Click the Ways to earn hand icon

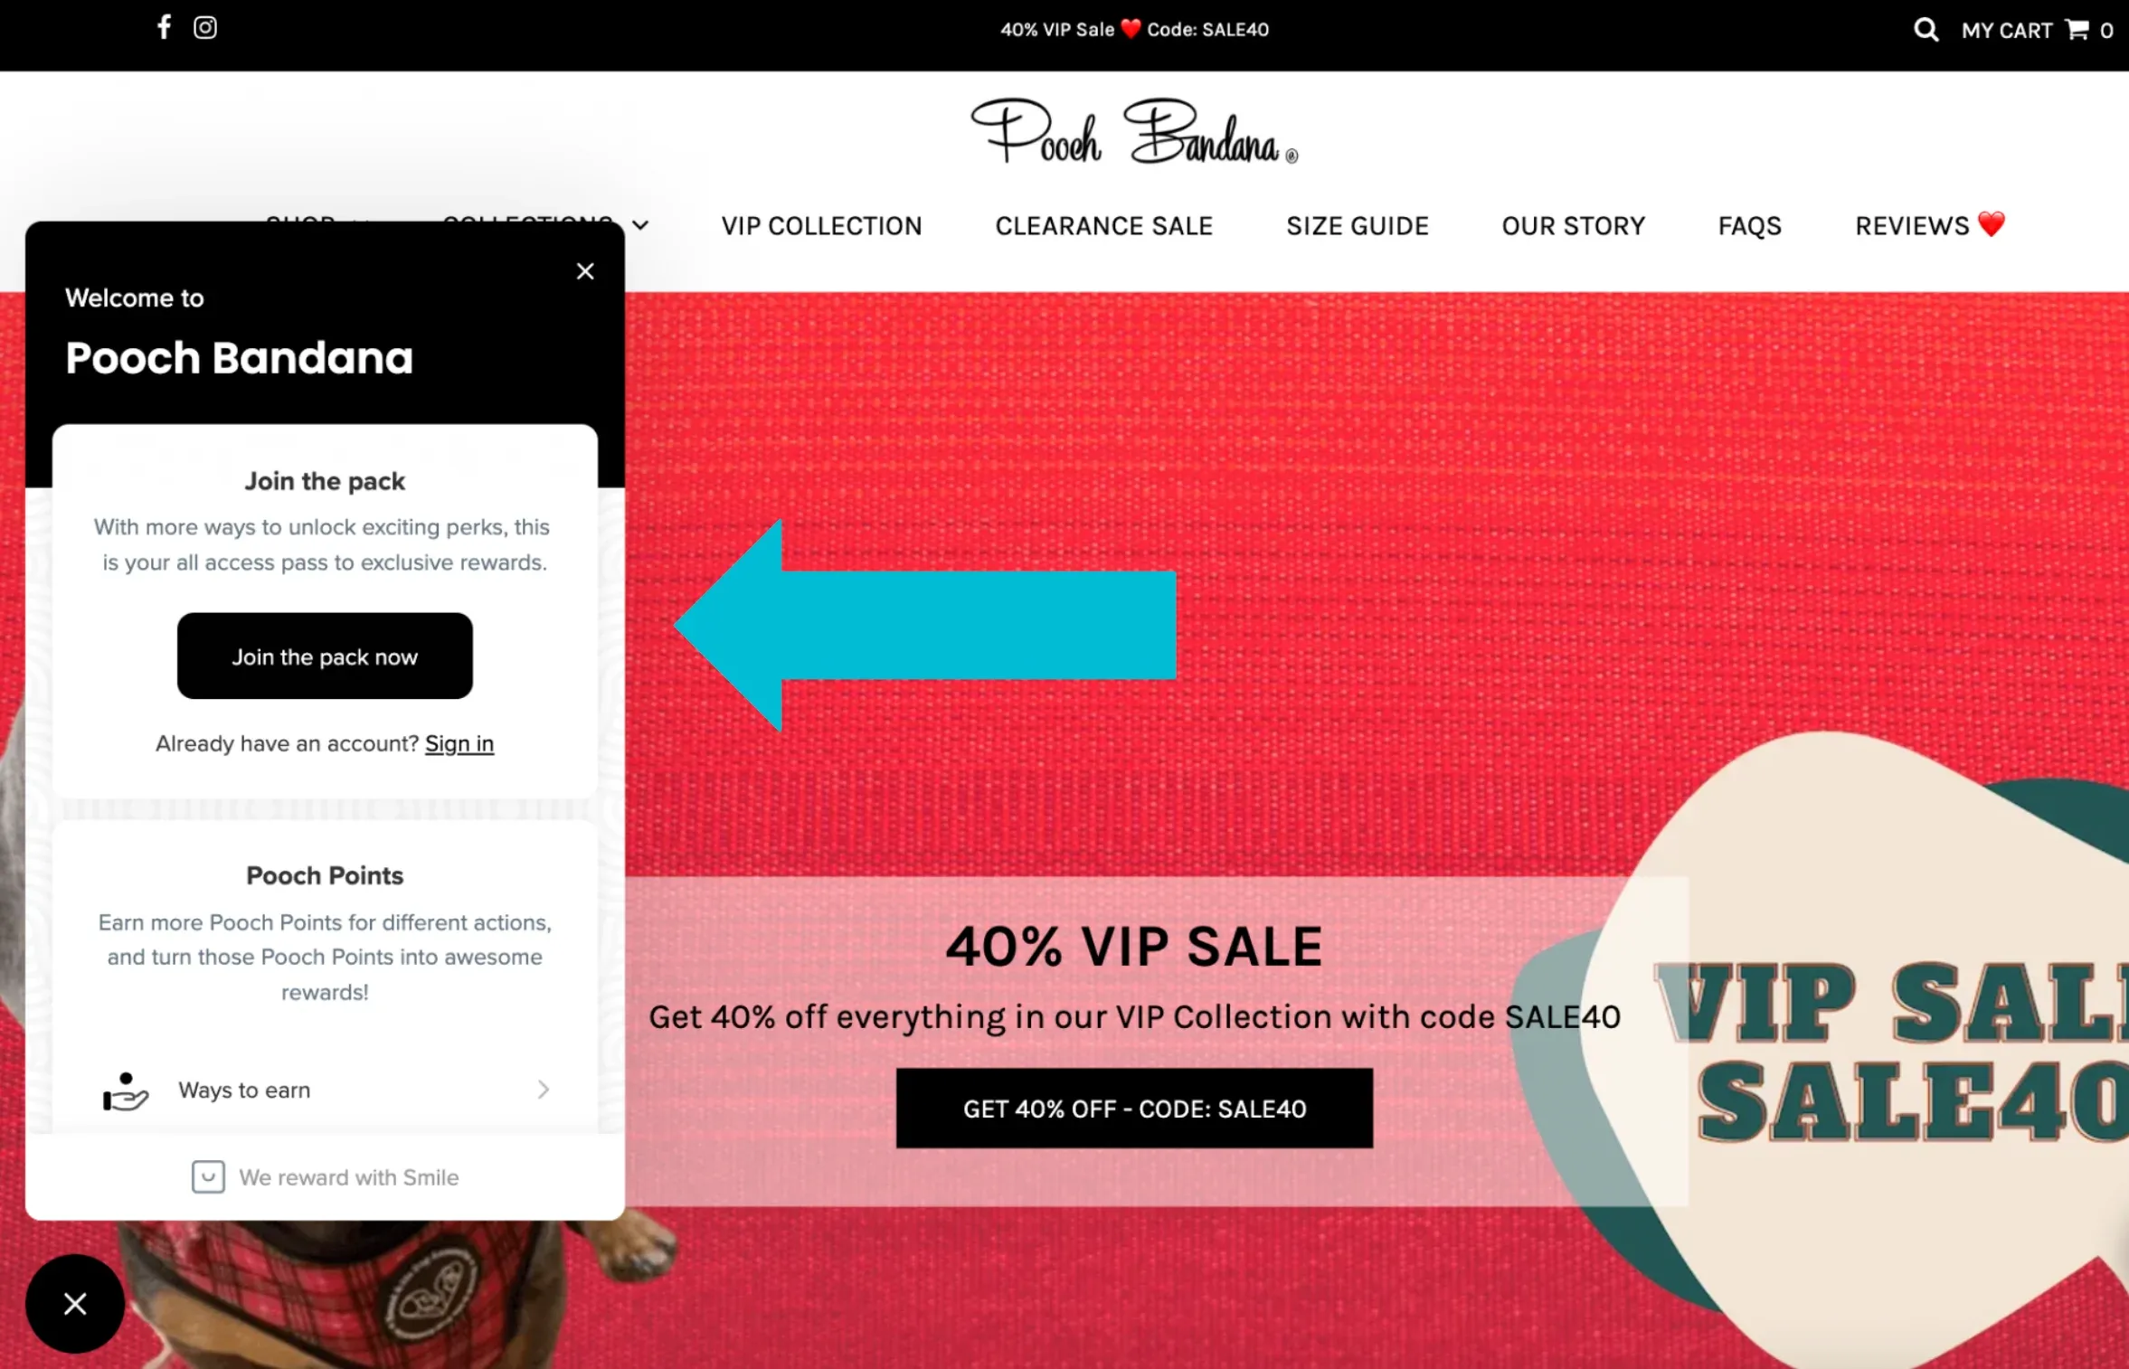[x=125, y=1090]
